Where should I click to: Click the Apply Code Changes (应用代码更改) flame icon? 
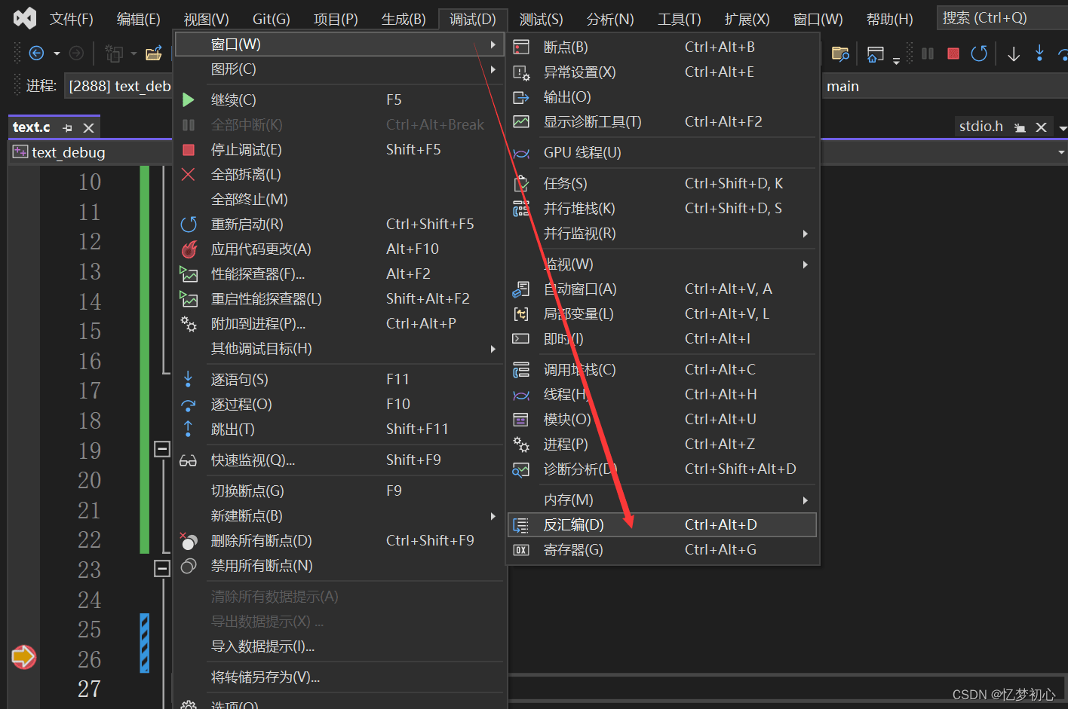(189, 249)
